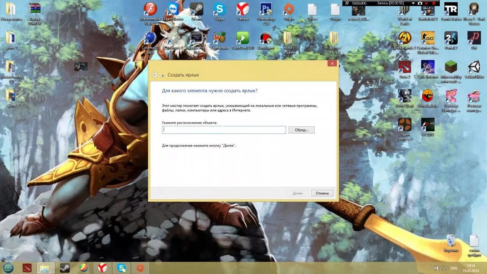
Task: Focus the object location text field
Action: 224,130
